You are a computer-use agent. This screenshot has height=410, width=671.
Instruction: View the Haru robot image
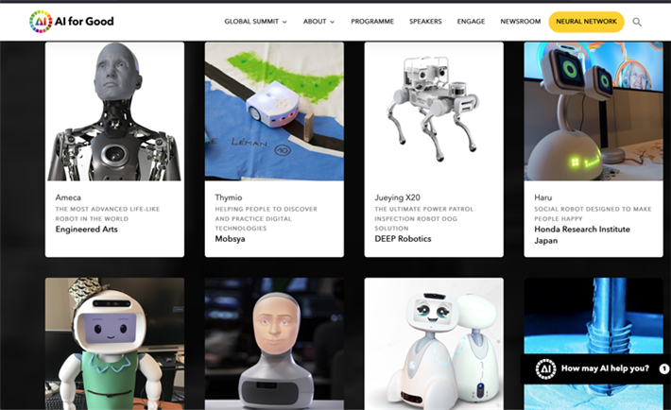[x=594, y=111]
